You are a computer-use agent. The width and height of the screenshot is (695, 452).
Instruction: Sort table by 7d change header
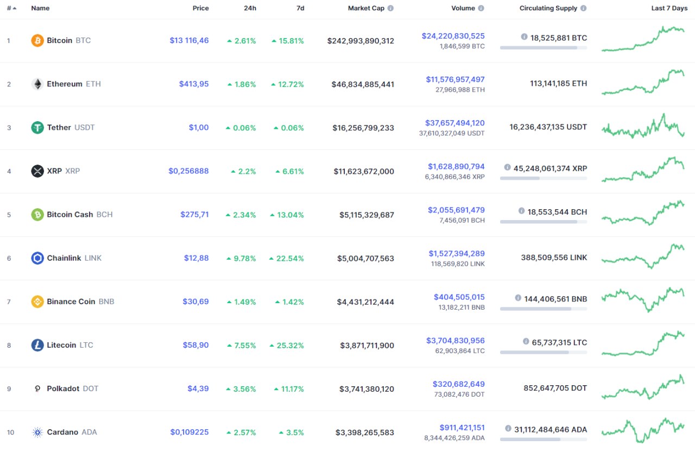pos(300,9)
